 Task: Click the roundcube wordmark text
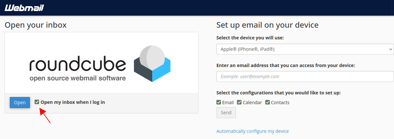point(78,64)
